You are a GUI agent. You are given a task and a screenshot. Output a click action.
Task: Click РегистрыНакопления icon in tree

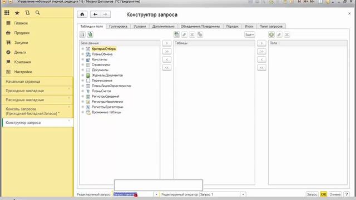click(x=88, y=102)
